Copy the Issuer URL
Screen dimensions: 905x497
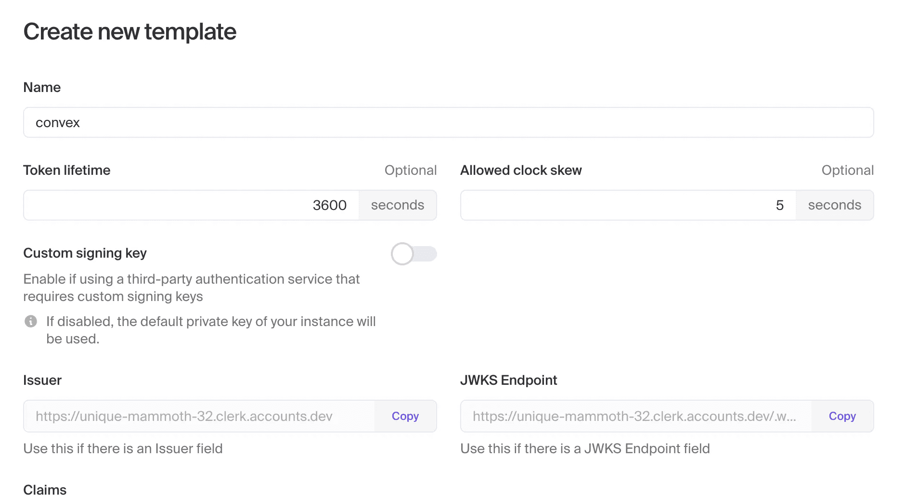click(405, 416)
